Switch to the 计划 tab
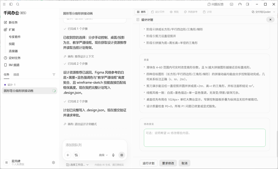Viewport: 278px width, 169px height. pos(207,12)
